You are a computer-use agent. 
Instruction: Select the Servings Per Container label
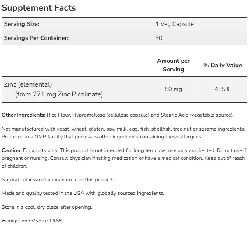tap(36, 38)
